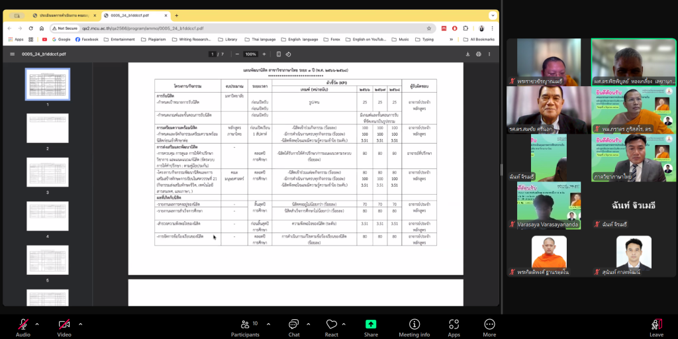Go to browser home page

point(42,28)
